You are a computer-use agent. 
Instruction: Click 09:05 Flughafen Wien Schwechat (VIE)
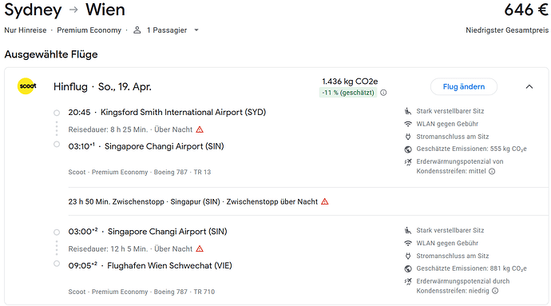[150, 265]
